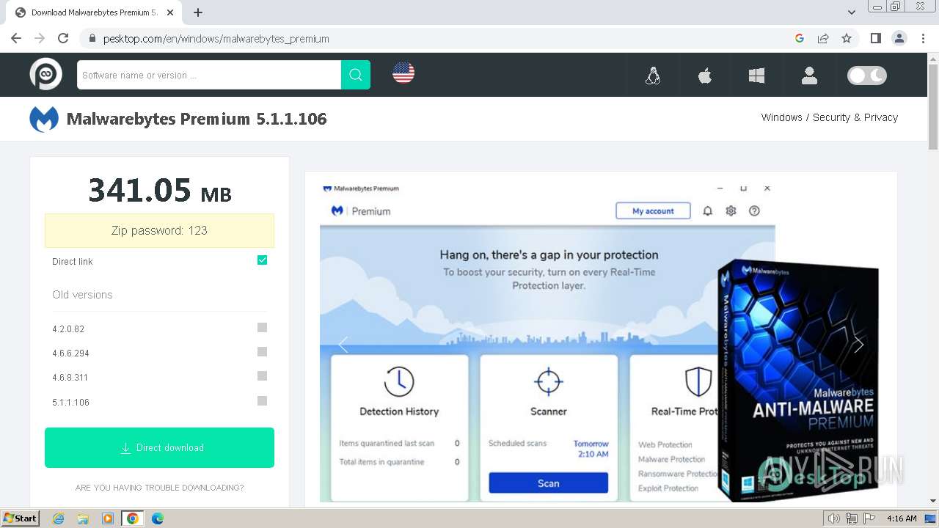Open Chrome profile avatar
The height and width of the screenshot is (528, 939).
(x=899, y=38)
